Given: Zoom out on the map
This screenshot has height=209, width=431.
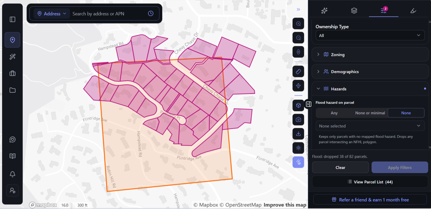Looking at the screenshot, I should click(298, 38).
